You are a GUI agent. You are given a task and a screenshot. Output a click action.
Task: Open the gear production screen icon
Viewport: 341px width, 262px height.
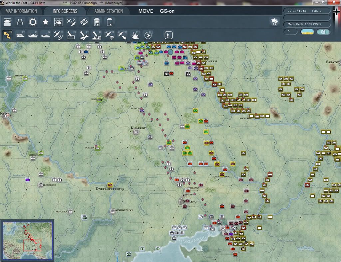(33, 22)
